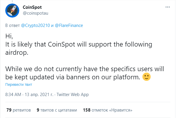The width and height of the screenshot is (176, 118).
Task: Open the @Crypto20210 mention
Action: coord(36,25)
